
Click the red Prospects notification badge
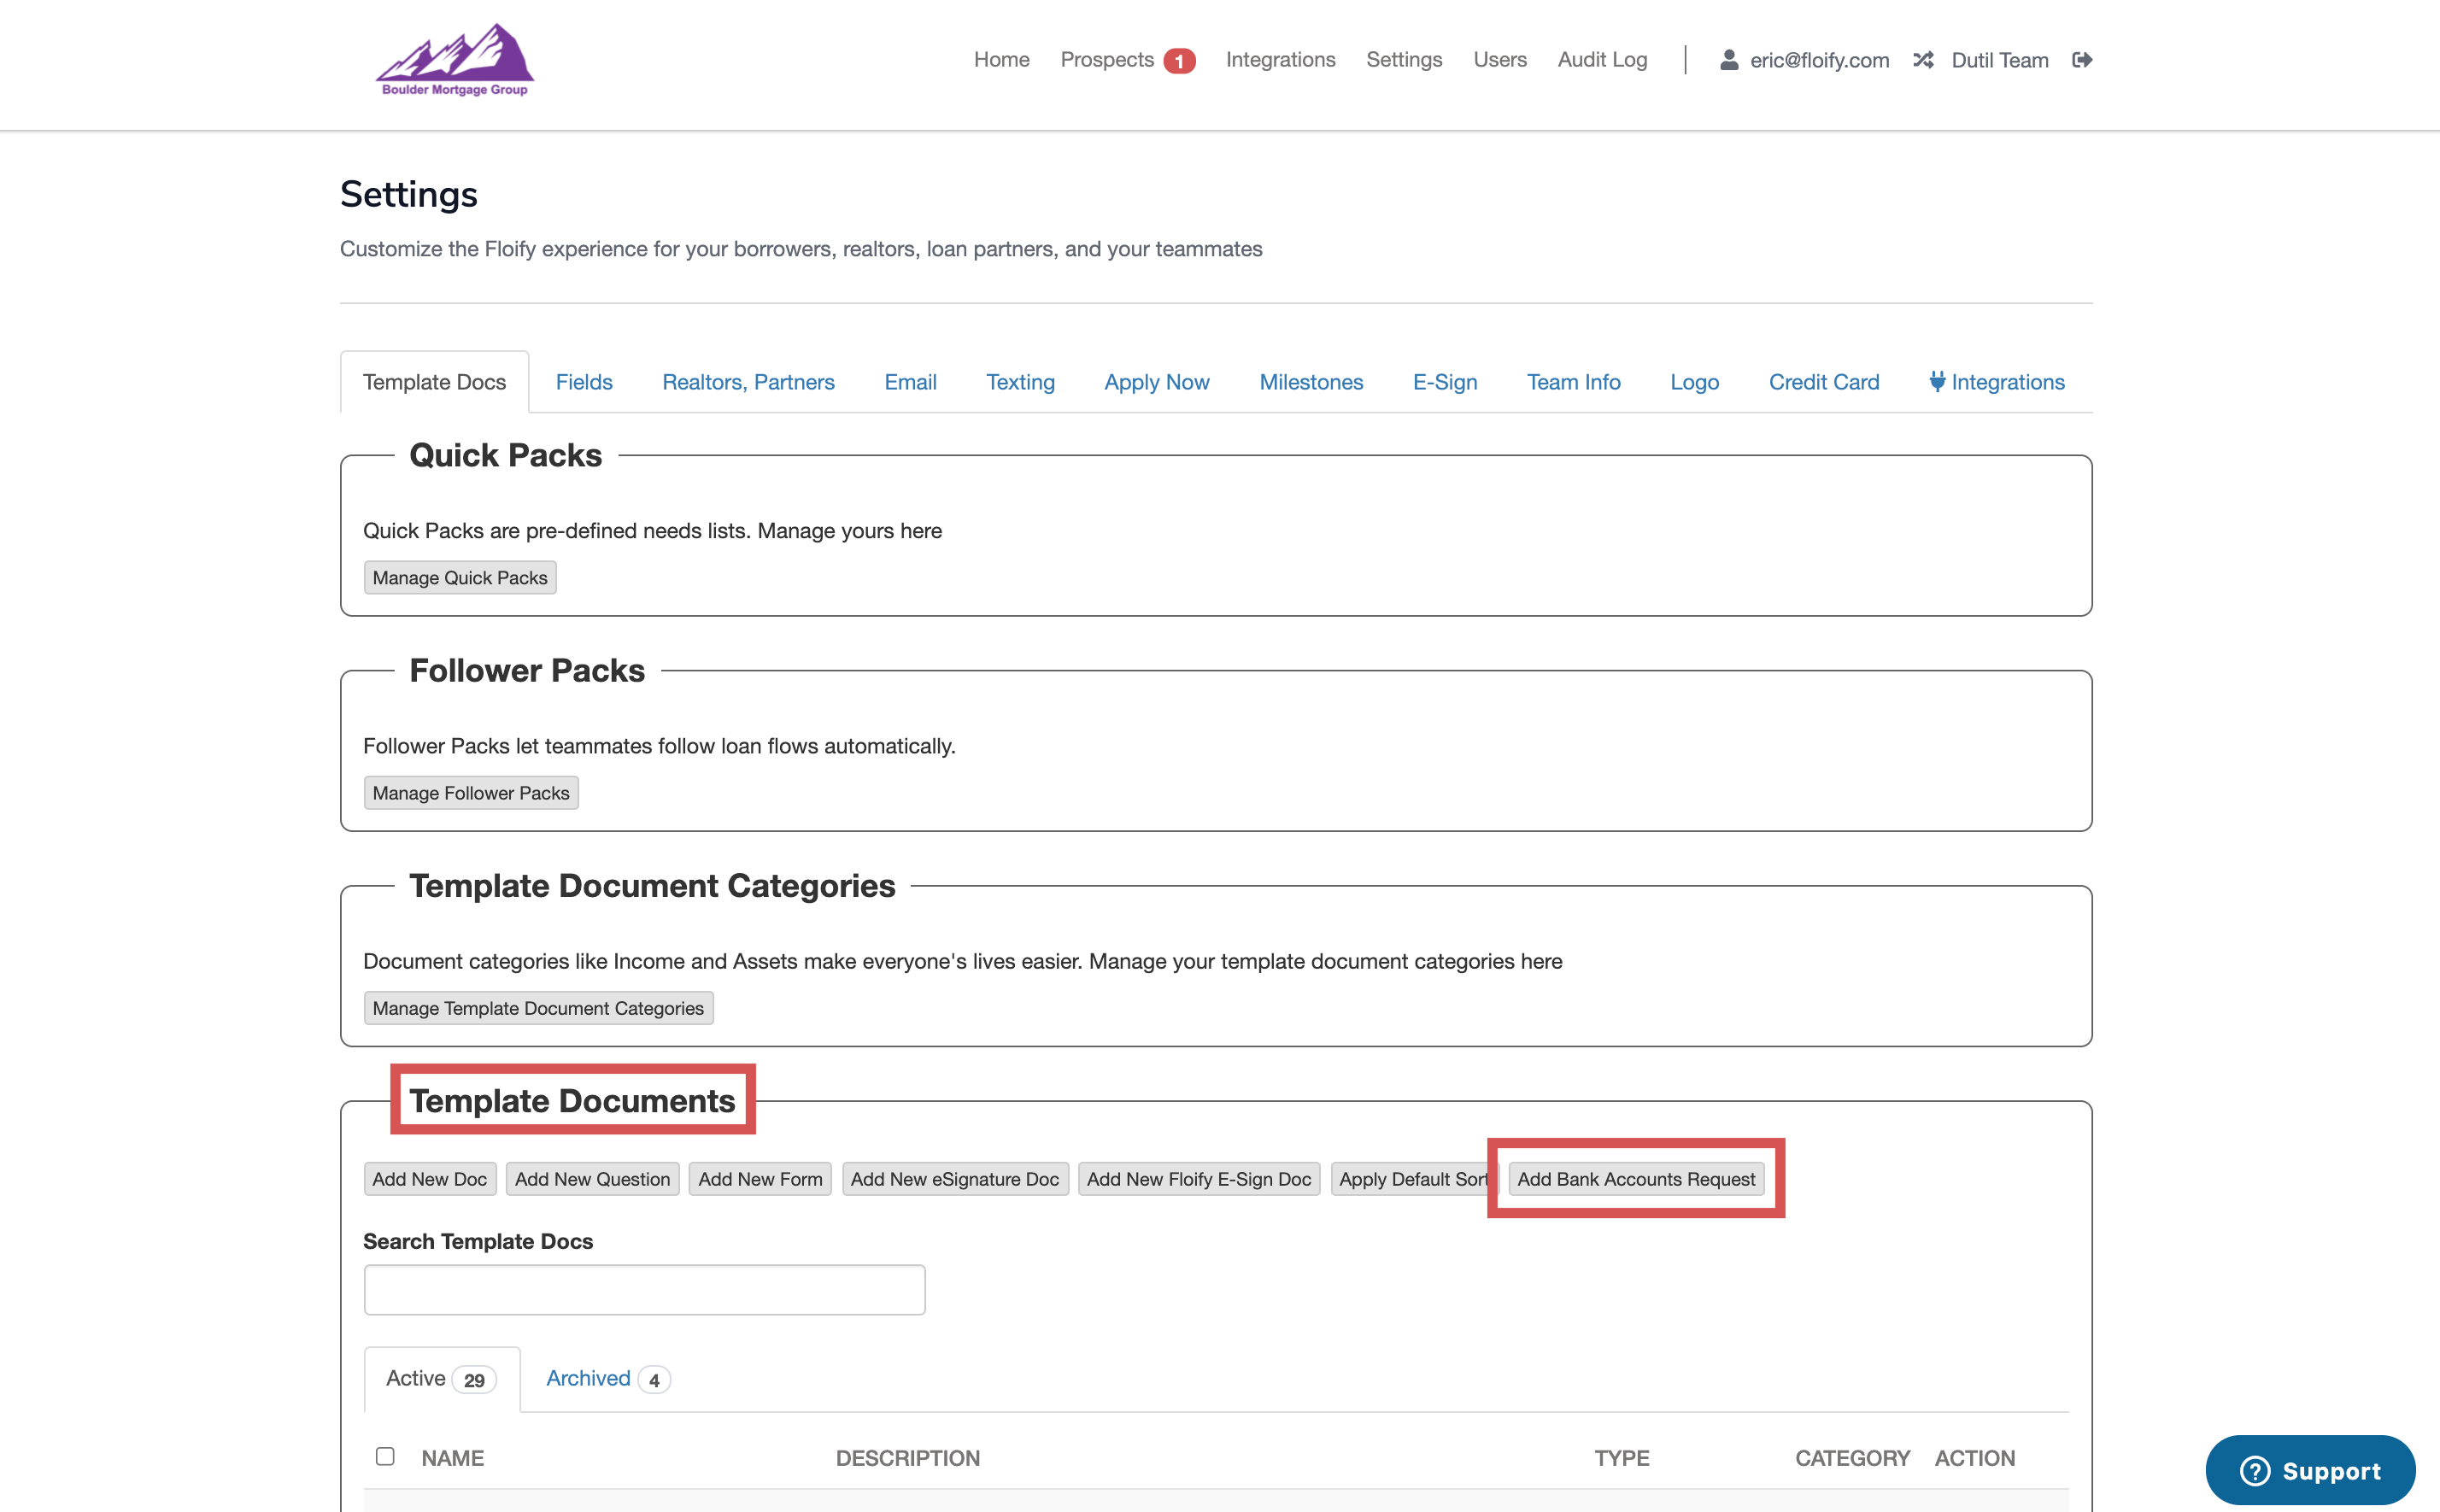[1179, 61]
